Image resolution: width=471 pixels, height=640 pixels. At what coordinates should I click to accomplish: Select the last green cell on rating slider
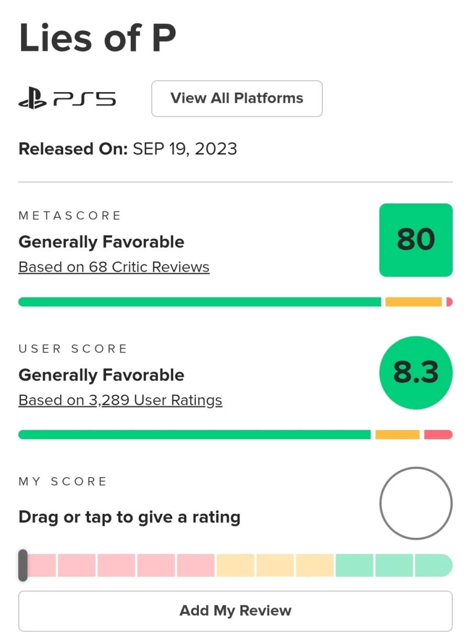point(433,566)
